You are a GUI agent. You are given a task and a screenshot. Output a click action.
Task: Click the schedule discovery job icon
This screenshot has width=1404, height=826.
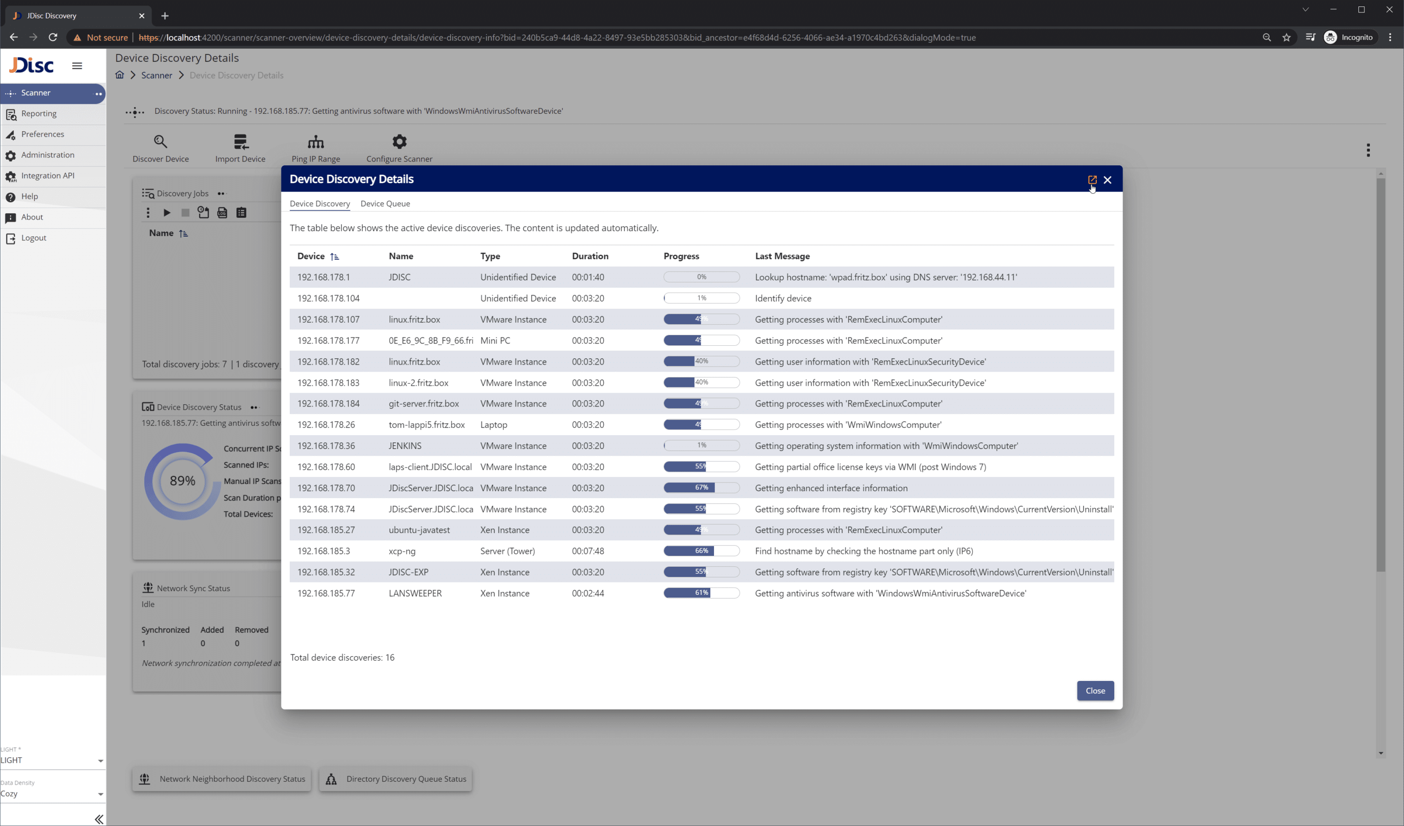(x=203, y=212)
